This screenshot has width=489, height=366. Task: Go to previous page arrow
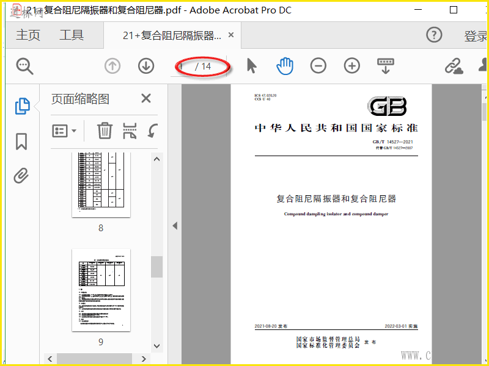pos(112,66)
